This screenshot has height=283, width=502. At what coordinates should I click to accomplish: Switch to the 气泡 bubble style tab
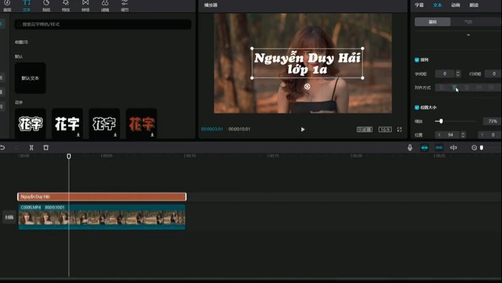[x=468, y=22]
